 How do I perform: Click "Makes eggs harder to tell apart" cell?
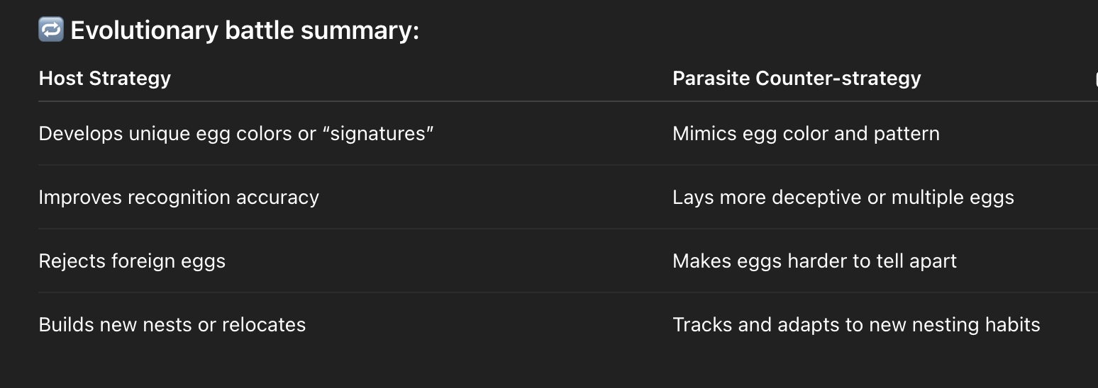click(814, 261)
